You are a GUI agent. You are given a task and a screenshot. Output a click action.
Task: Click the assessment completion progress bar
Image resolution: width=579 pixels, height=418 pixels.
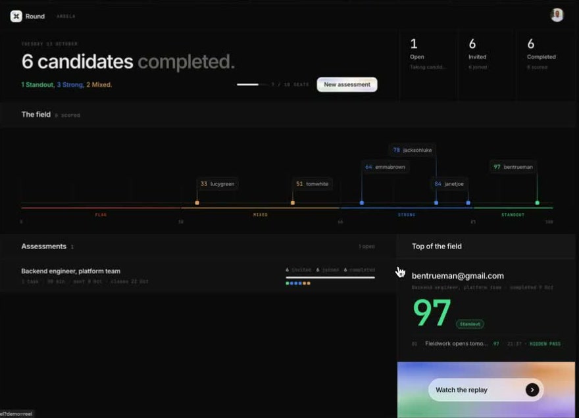[x=330, y=277]
